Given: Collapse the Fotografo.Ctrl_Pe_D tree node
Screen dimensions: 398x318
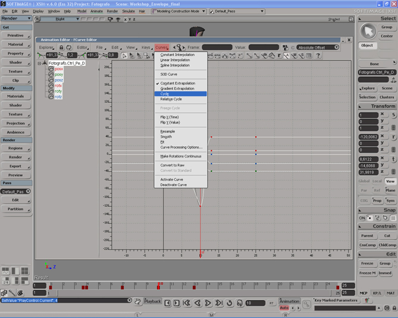Looking at the screenshot, I should tap(39, 63).
